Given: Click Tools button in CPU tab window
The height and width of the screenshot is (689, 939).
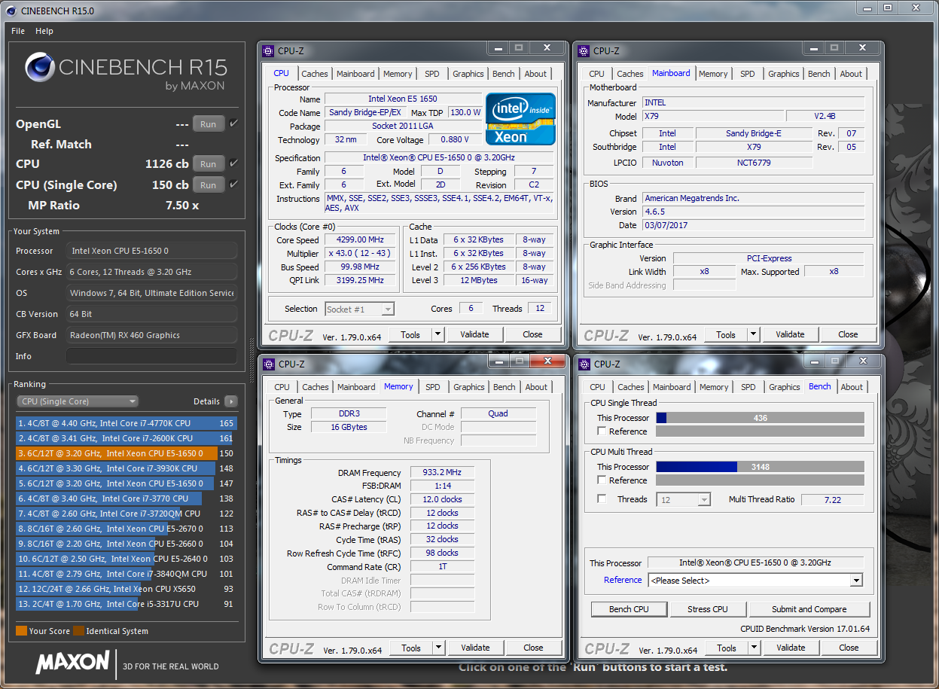Looking at the screenshot, I should [410, 334].
